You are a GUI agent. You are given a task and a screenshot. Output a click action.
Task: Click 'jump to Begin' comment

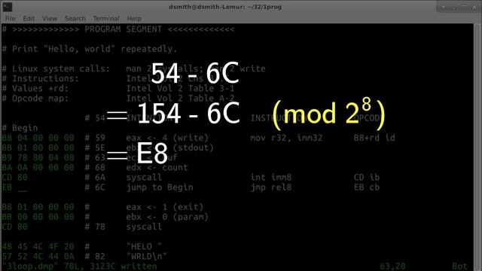pos(160,187)
